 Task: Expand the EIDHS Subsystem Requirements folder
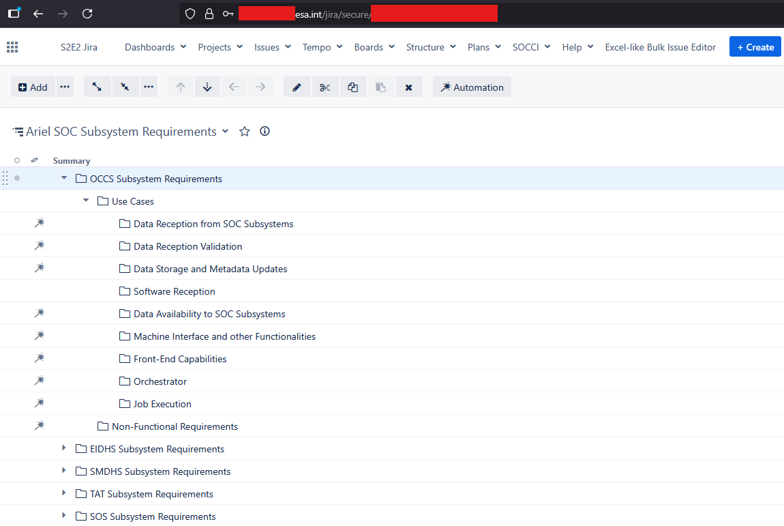64,448
